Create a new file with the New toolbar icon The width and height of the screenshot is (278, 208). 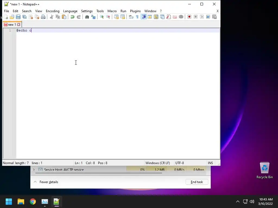[x=6, y=17]
